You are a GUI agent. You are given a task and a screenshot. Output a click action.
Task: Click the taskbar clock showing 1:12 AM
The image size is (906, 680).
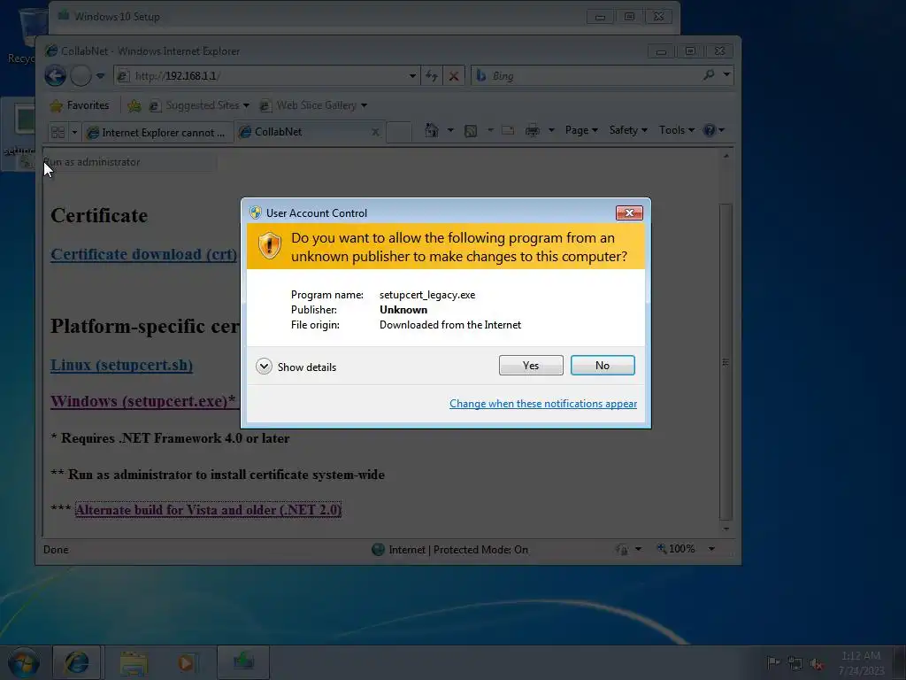click(x=861, y=662)
